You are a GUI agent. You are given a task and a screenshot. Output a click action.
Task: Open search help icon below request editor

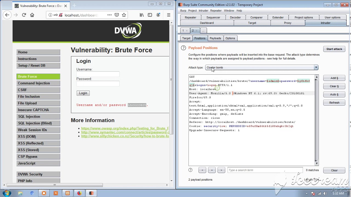[190, 170]
